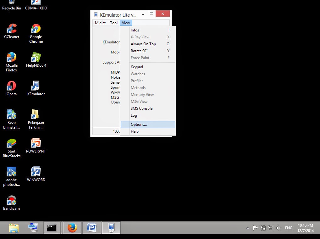Click the computer keyboard taskbar icon

click(x=33, y=228)
